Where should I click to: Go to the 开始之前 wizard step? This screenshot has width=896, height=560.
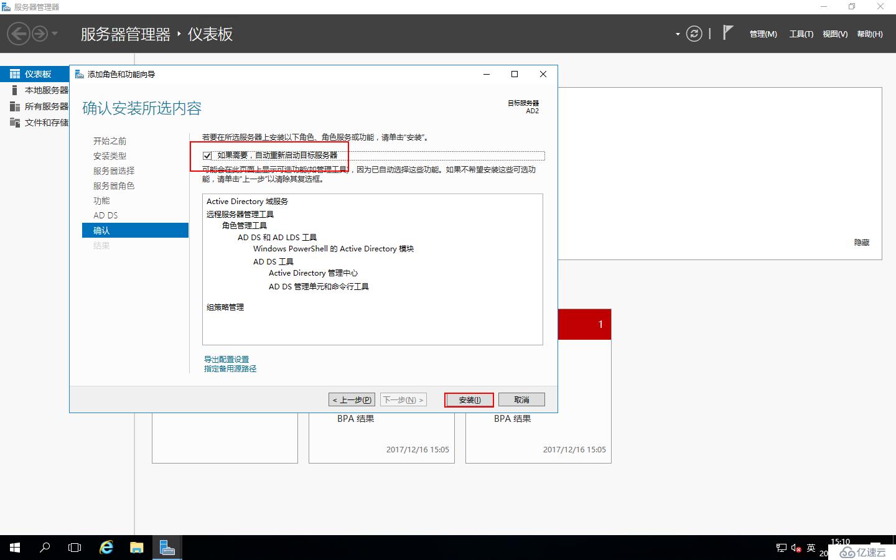click(110, 141)
